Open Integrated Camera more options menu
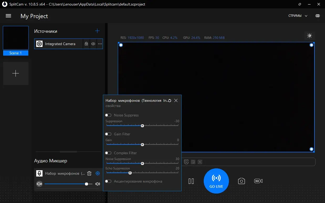Viewport: 325px width, 203px height. point(100,44)
